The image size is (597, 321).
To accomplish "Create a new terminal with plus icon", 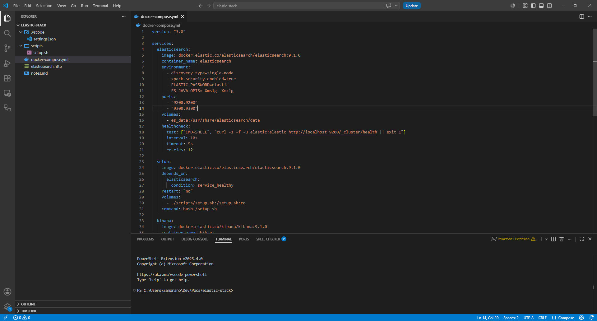I will tap(541, 239).
